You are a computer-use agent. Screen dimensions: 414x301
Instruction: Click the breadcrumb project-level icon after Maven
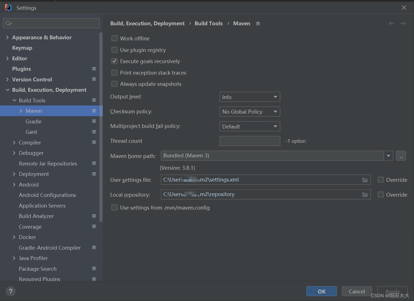click(x=258, y=24)
